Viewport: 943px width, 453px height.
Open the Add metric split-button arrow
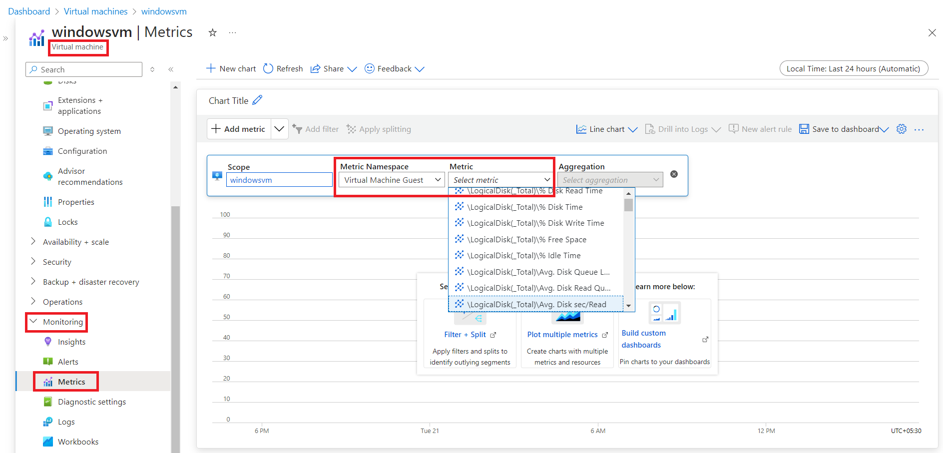279,129
